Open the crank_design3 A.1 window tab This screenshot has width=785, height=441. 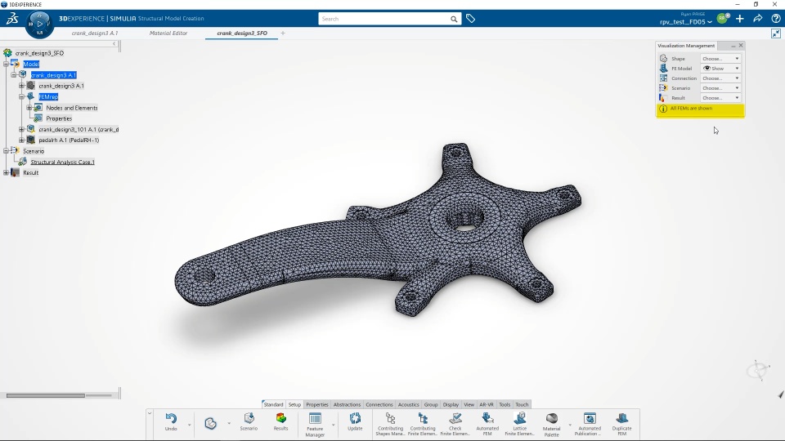[x=95, y=33]
